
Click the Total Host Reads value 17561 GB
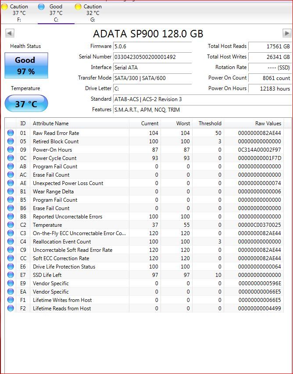coord(270,46)
